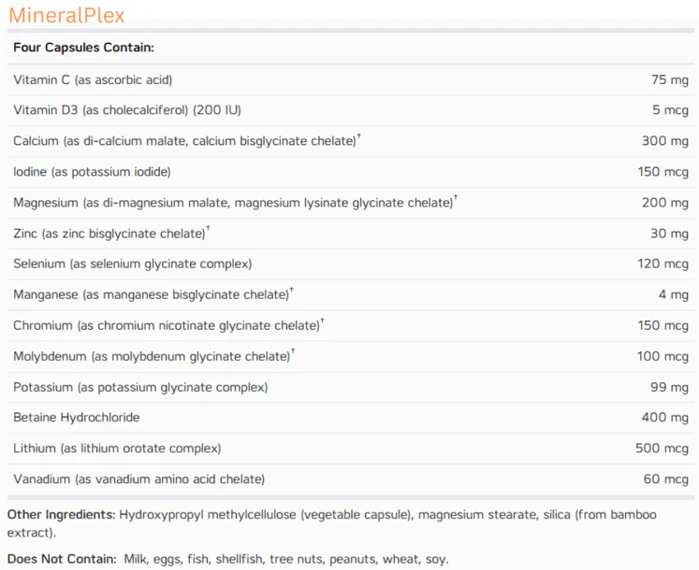Click the 'magnesium stearate' ingredient text

(x=477, y=515)
